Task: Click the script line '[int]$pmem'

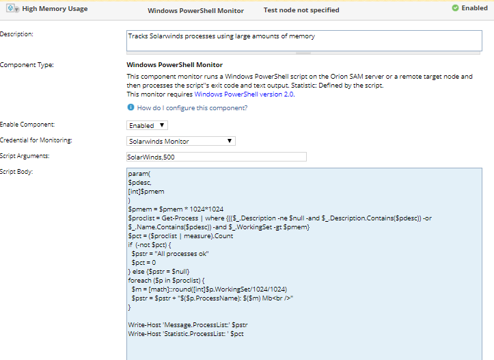Action: click(146, 192)
